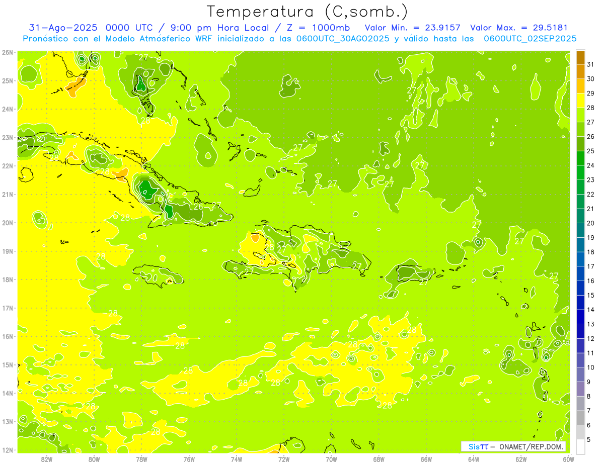Screen dimensions: 604x466
Task: Click the colorbar scale label '17'
Action: (x=591, y=266)
